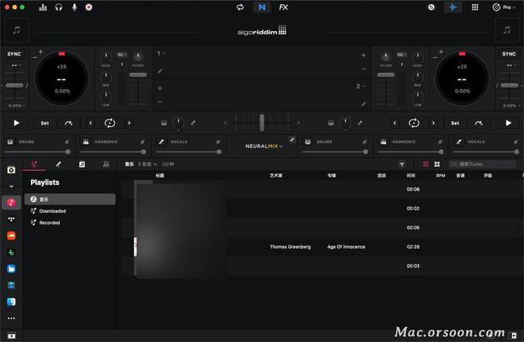
Task: Open the NEURALMIX dropdown
Action: pyautogui.click(x=264, y=146)
